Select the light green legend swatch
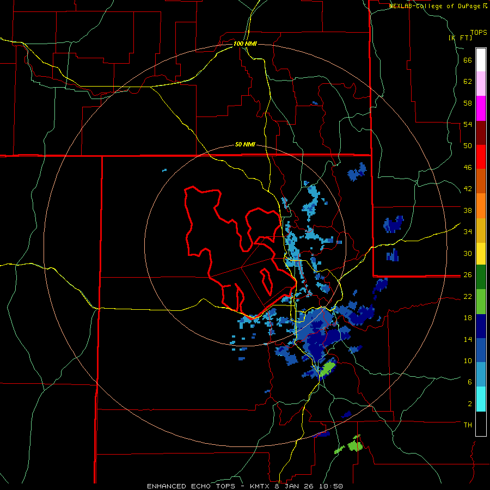Screen dimensions: 490x490 (481, 302)
